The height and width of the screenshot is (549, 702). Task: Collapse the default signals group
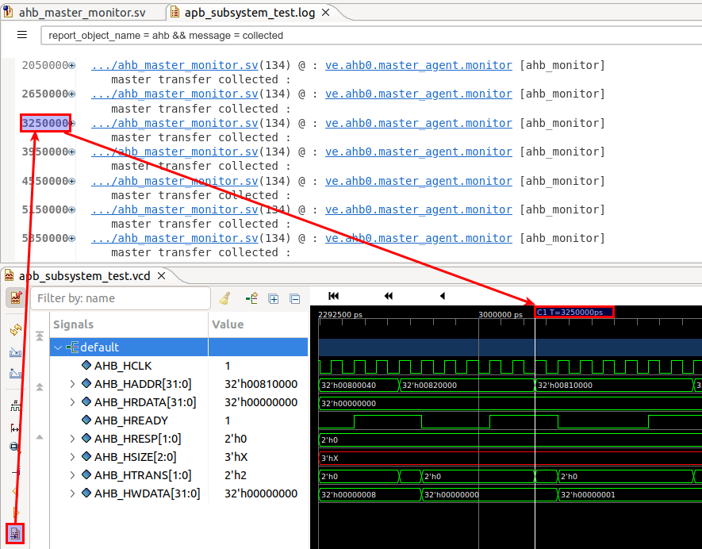pyautogui.click(x=58, y=347)
